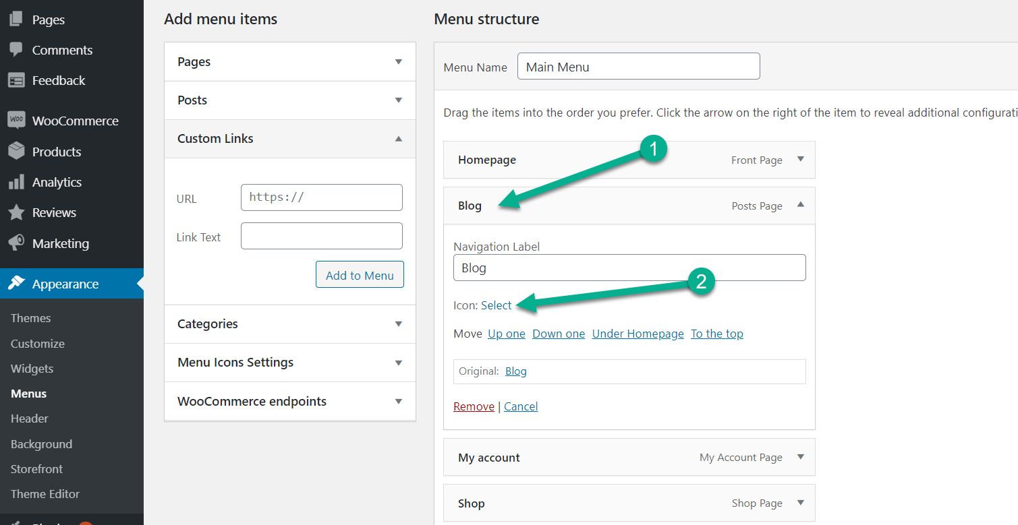Image resolution: width=1018 pixels, height=525 pixels.
Task: Open Analytics via bar chart icon
Action: 16,182
